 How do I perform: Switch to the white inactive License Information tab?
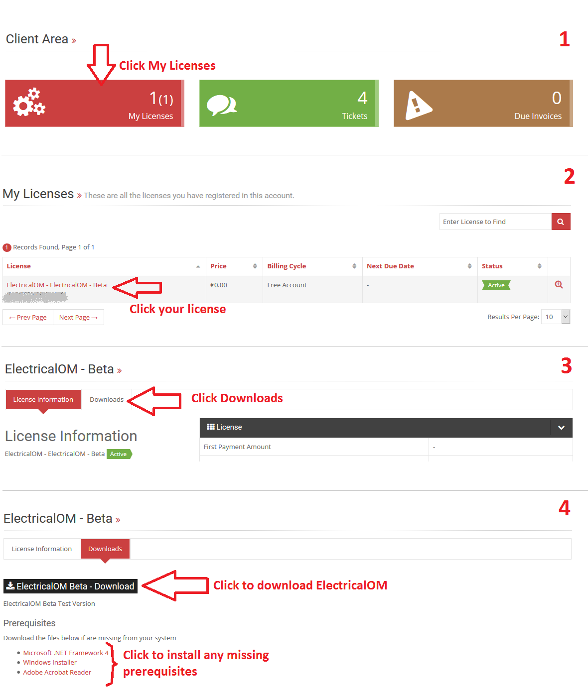coord(42,549)
